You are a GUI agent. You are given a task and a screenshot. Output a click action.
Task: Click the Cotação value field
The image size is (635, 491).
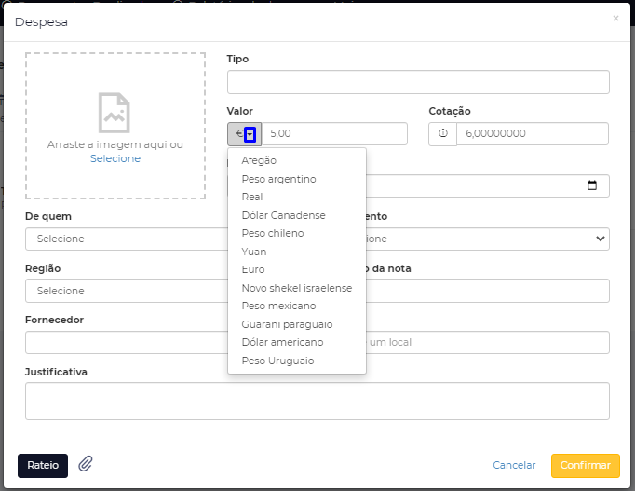pyautogui.click(x=533, y=133)
